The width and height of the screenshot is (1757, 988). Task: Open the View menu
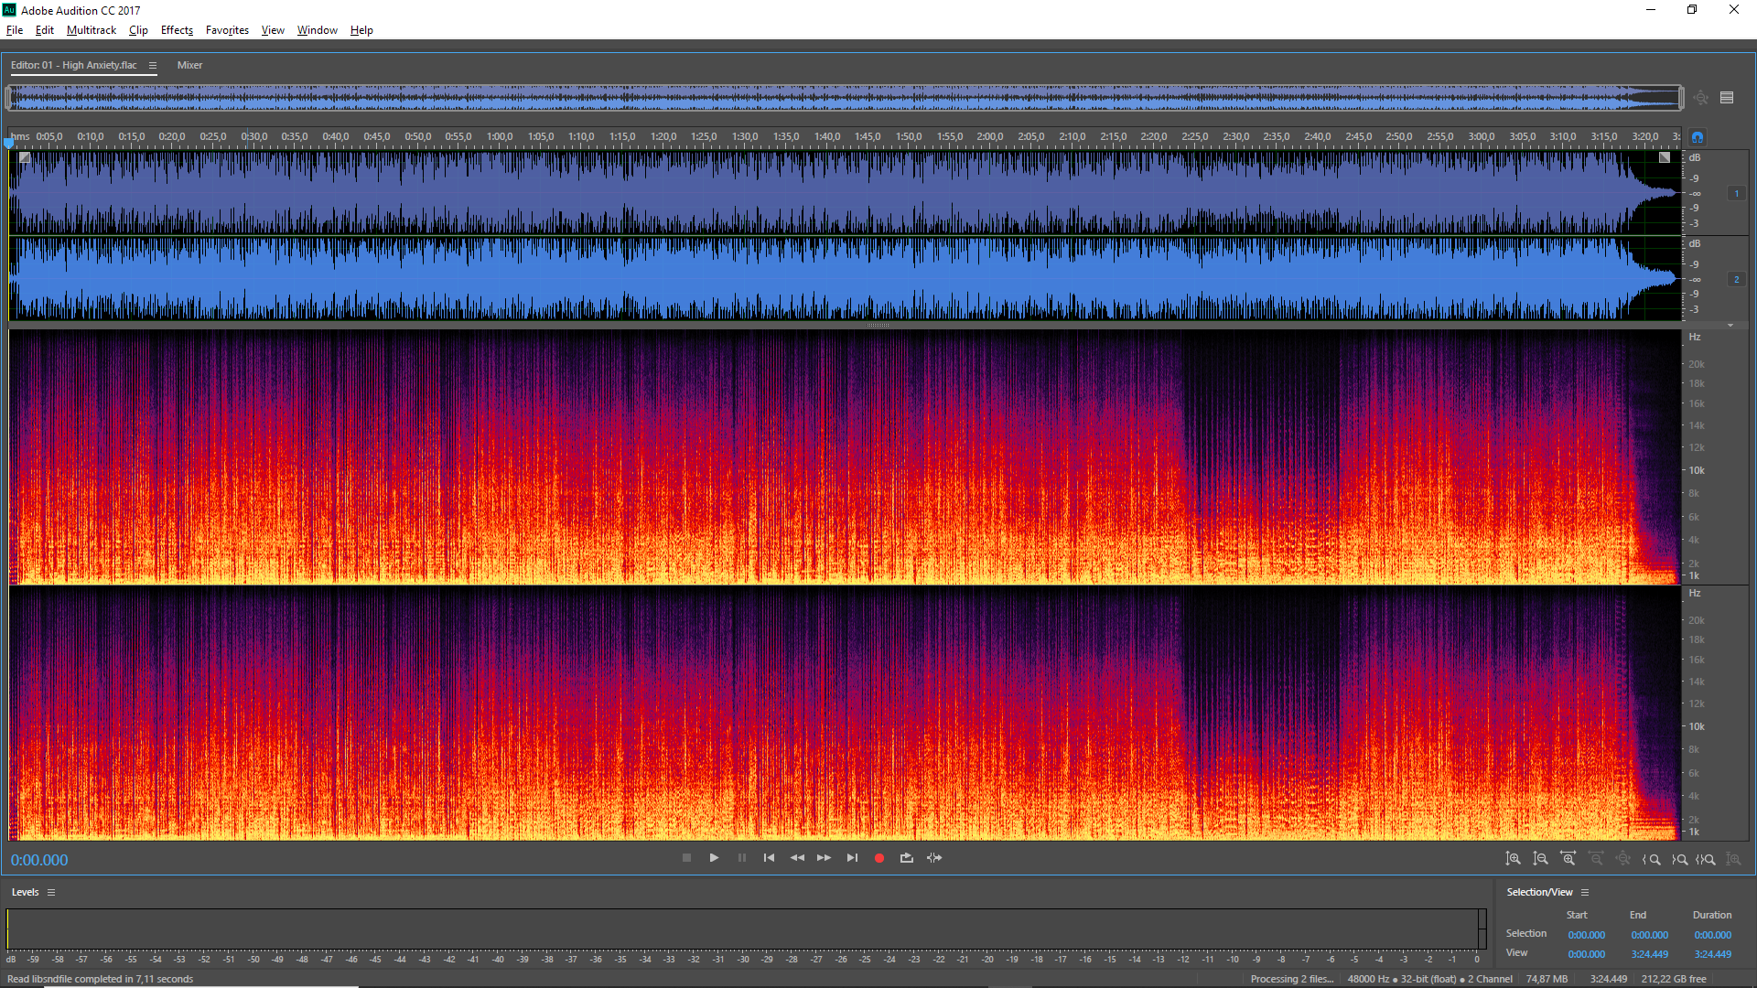coord(273,30)
